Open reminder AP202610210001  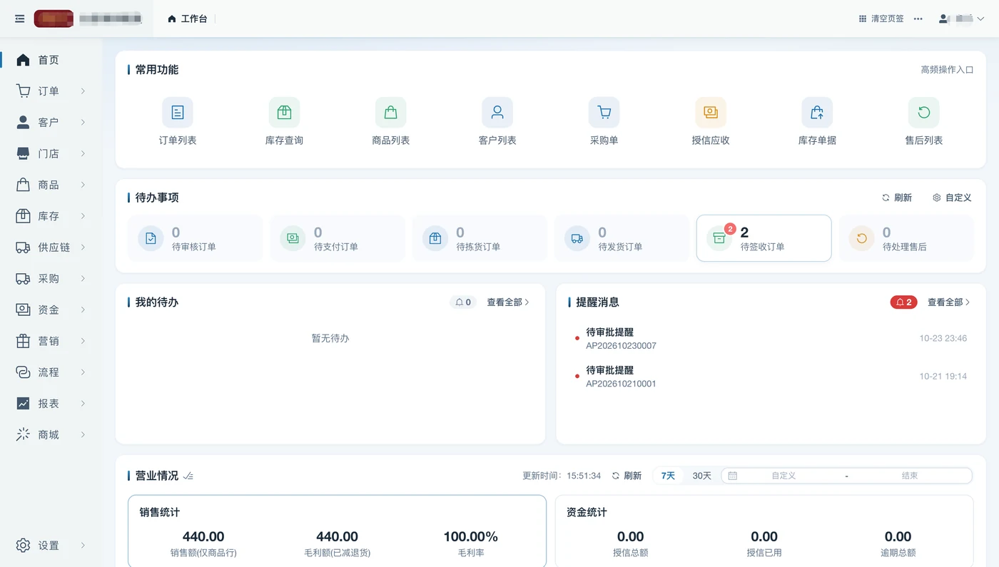tap(771, 377)
